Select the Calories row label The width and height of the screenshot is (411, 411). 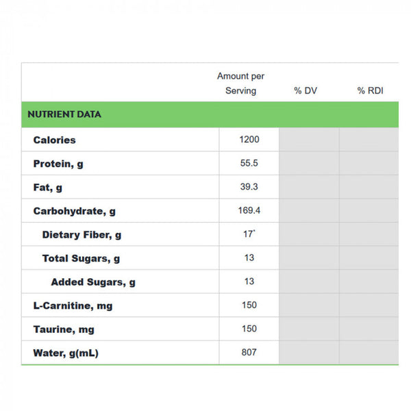coord(55,140)
